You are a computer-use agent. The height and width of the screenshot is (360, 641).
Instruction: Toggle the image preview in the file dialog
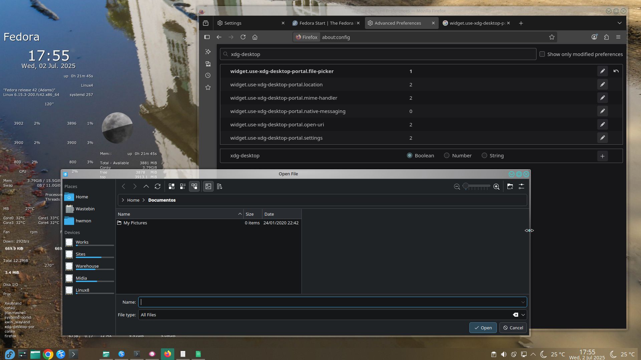(208, 186)
